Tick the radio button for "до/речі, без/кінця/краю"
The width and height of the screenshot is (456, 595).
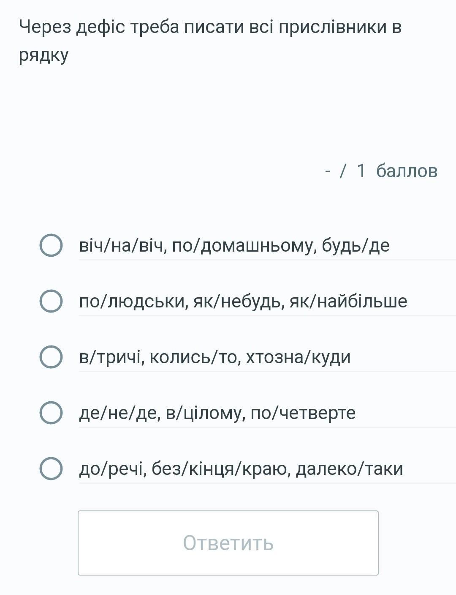coord(51,469)
